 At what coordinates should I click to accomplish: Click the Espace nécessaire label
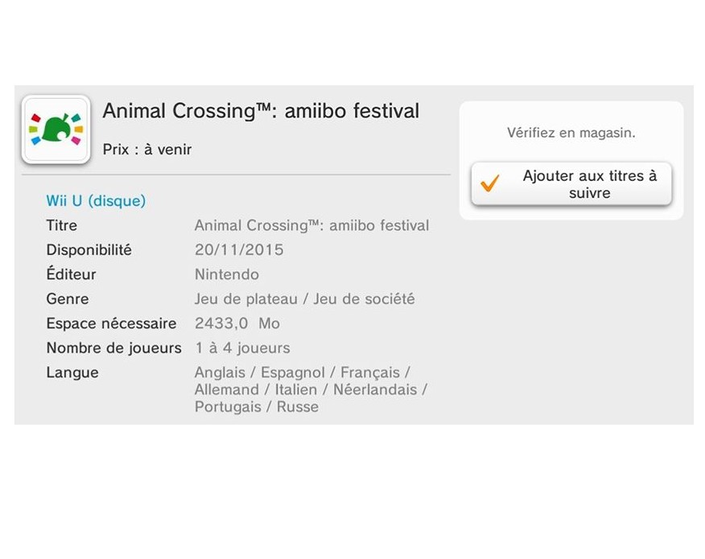(x=111, y=323)
